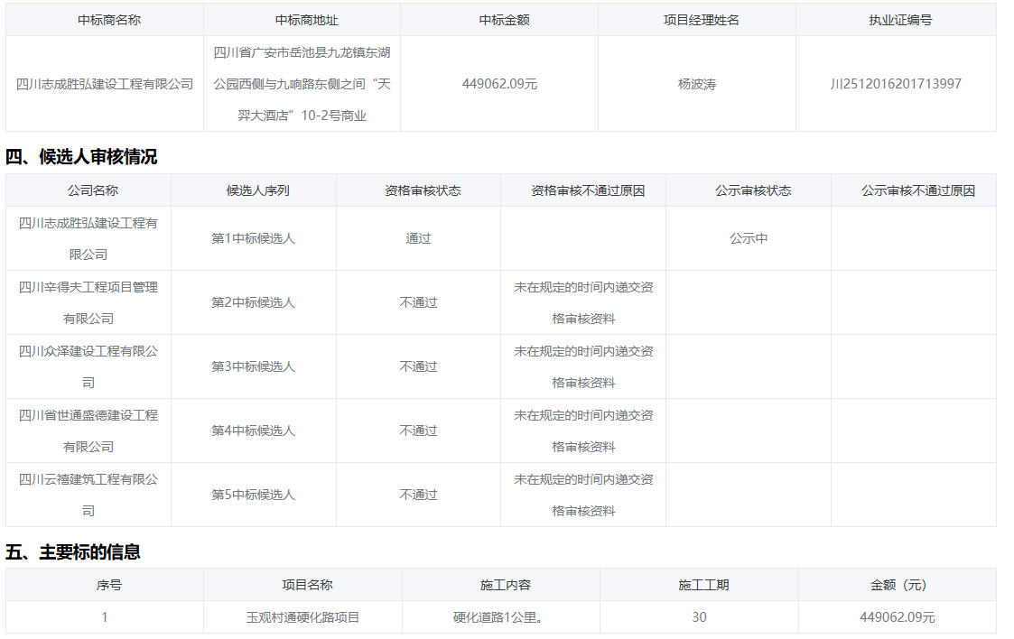Viewport: 1014px width, 639px height.
Task: Click the winning bidder address cell with 天羿大酒店
Action: click(302, 84)
